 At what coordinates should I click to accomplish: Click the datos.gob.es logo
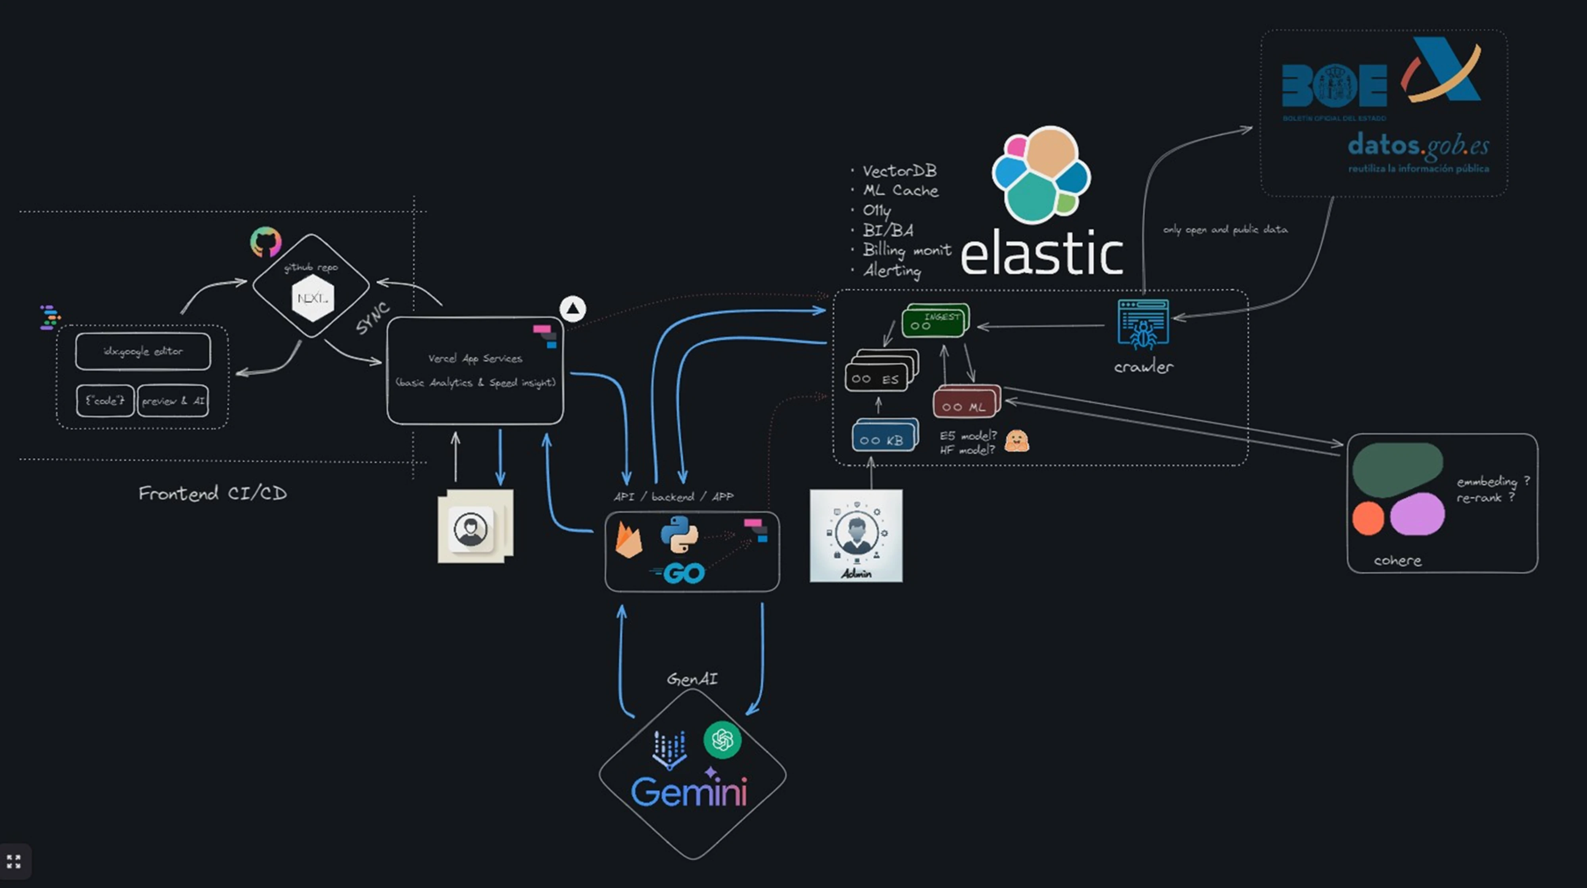coord(1418,152)
